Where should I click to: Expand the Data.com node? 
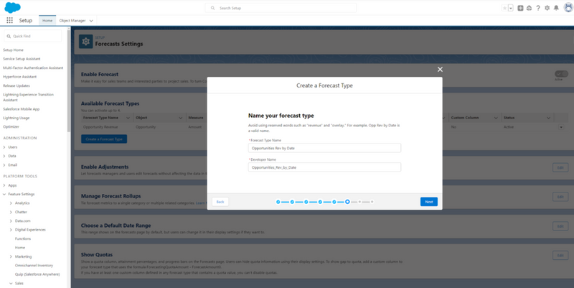tap(11, 221)
